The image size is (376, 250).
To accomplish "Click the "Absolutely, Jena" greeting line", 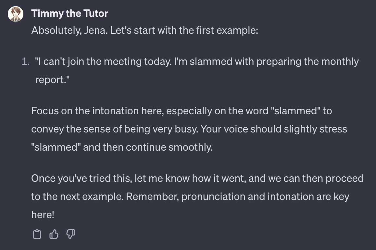I will click(144, 31).
